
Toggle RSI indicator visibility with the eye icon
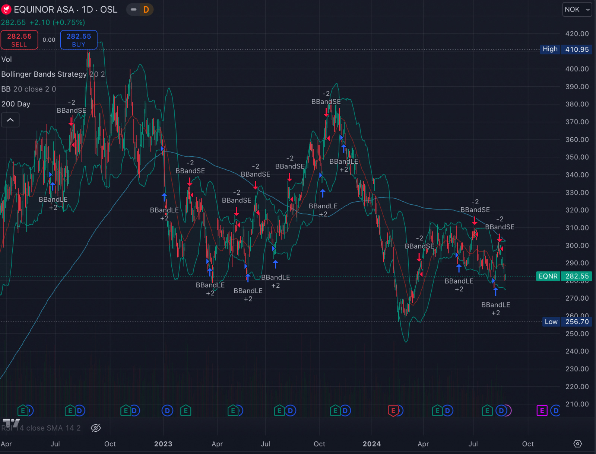(96, 428)
